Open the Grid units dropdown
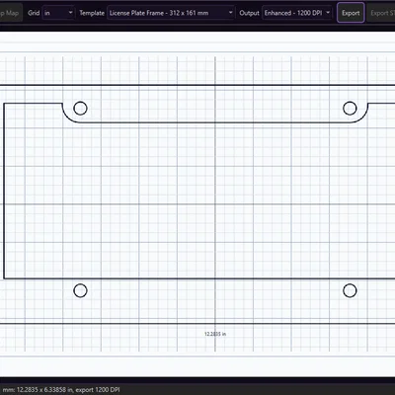The width and height of the screenshot is (395, 395). coord(58,13)
